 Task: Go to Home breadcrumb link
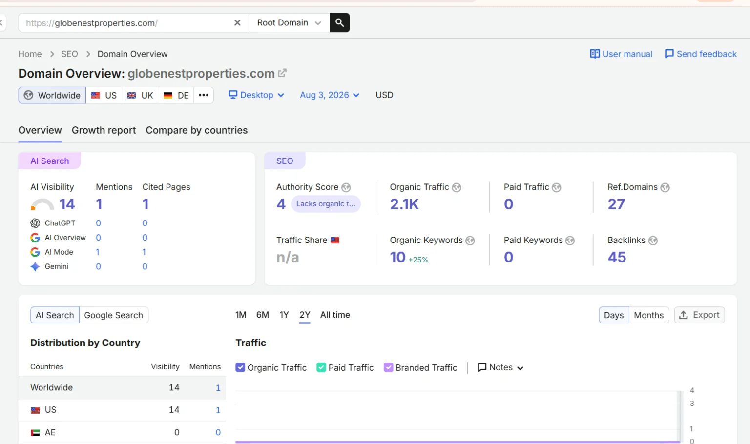click(x=30, y=54)
